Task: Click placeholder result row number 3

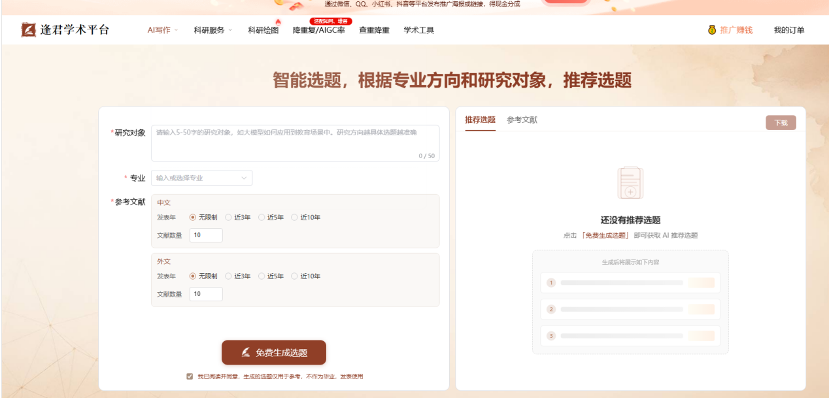Action: coord(630,336)
